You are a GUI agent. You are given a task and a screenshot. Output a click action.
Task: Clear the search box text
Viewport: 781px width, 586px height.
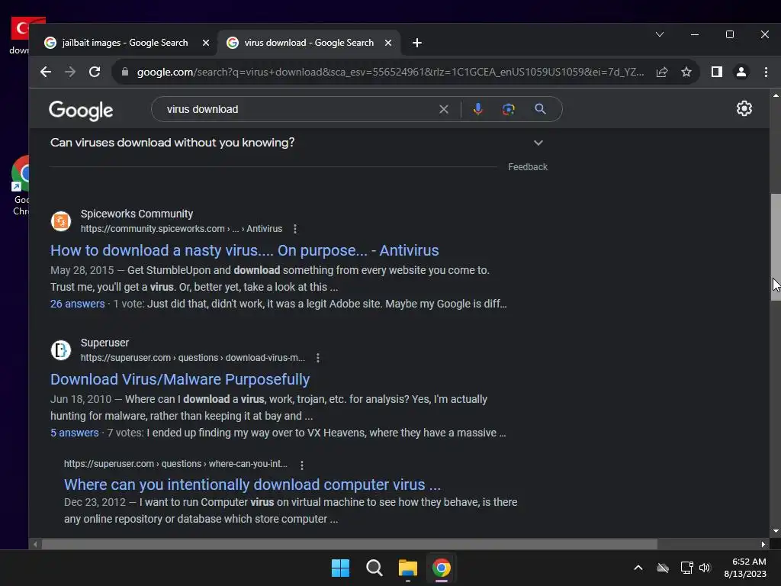[x=443, y=109]
